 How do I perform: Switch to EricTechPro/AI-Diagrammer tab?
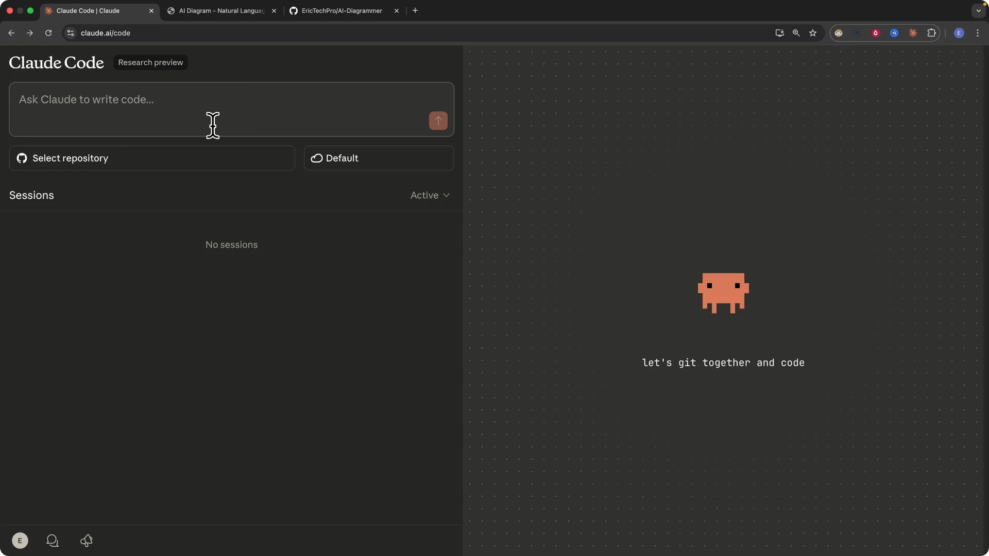pos(342,11)
